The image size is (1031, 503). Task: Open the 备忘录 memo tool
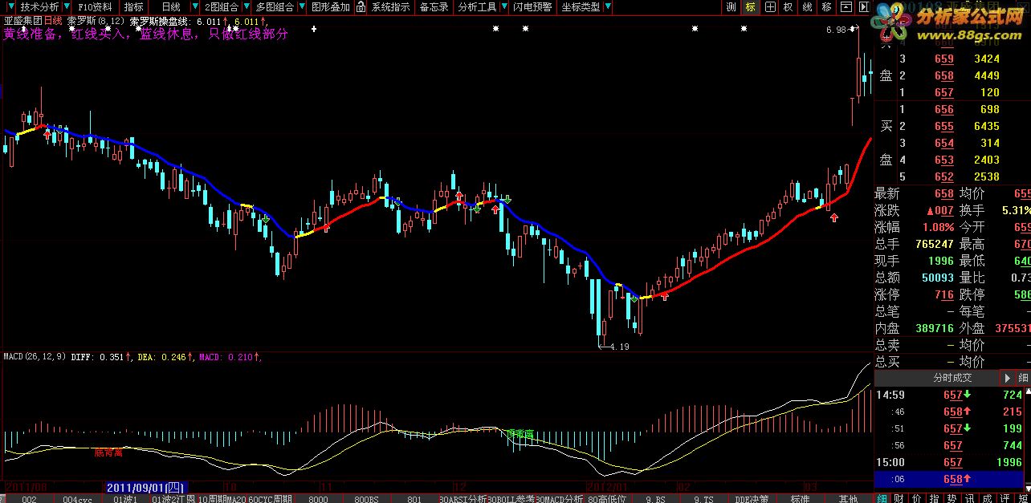(434, 7)
